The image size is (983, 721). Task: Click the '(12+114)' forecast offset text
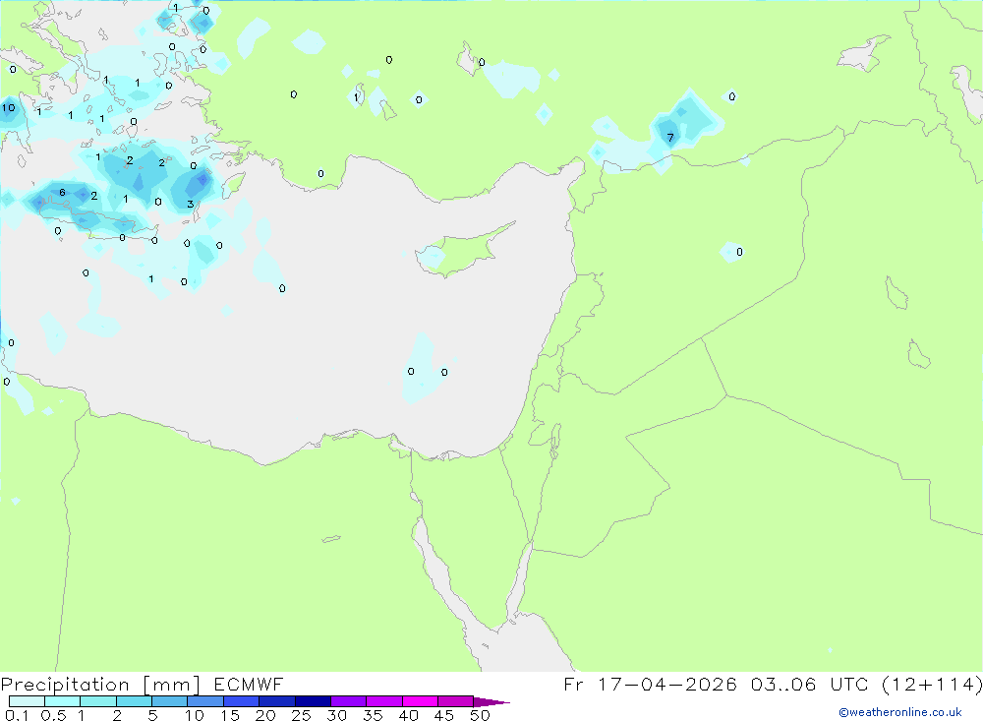point(932,684)
